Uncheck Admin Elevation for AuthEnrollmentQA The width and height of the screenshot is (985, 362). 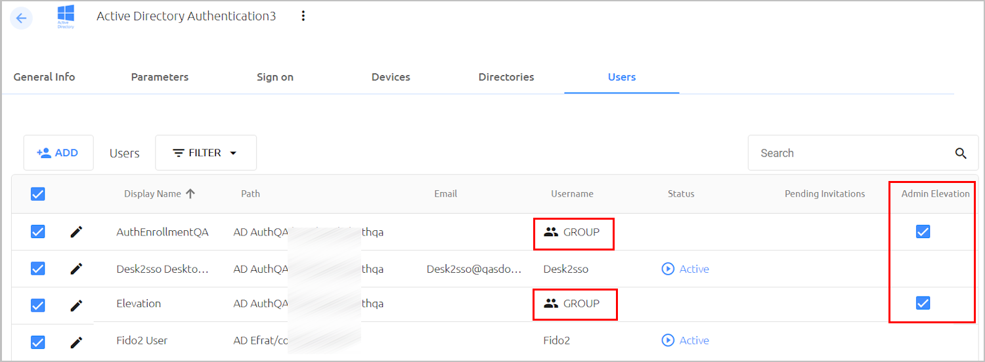[x=923, y=231]
